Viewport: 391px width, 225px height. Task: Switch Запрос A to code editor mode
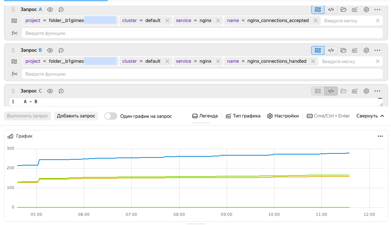point(331,10)
